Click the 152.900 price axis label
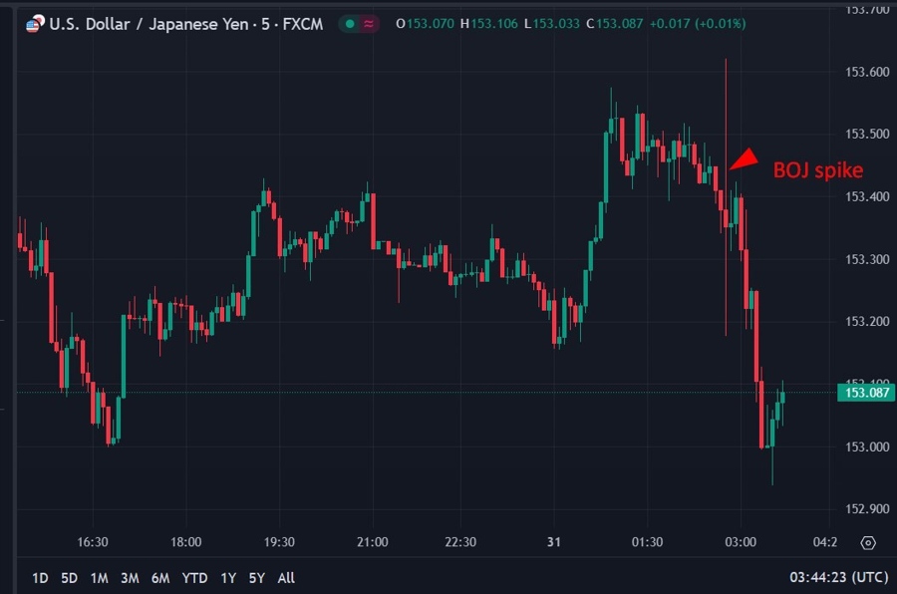The width and height of the screenshot is (897, 594). tap(867, 509)
